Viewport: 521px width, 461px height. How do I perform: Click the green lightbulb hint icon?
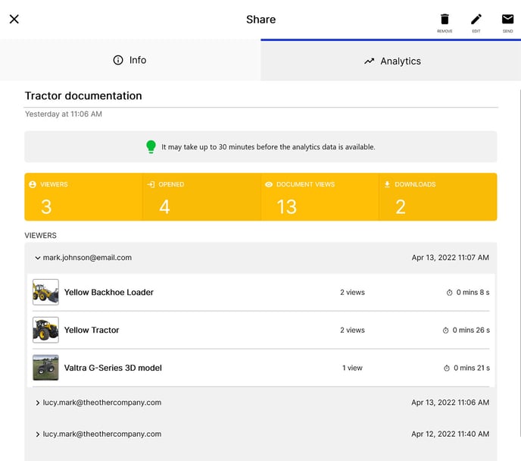(151, 146)
